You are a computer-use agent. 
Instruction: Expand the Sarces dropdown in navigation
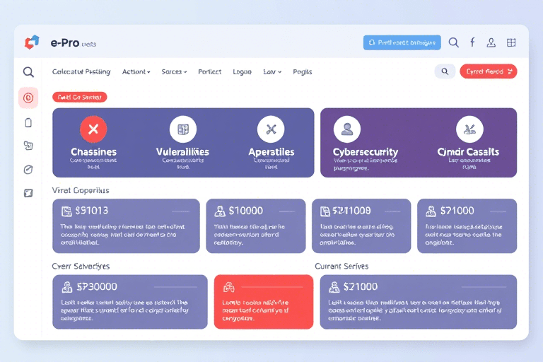pos(174,71)
